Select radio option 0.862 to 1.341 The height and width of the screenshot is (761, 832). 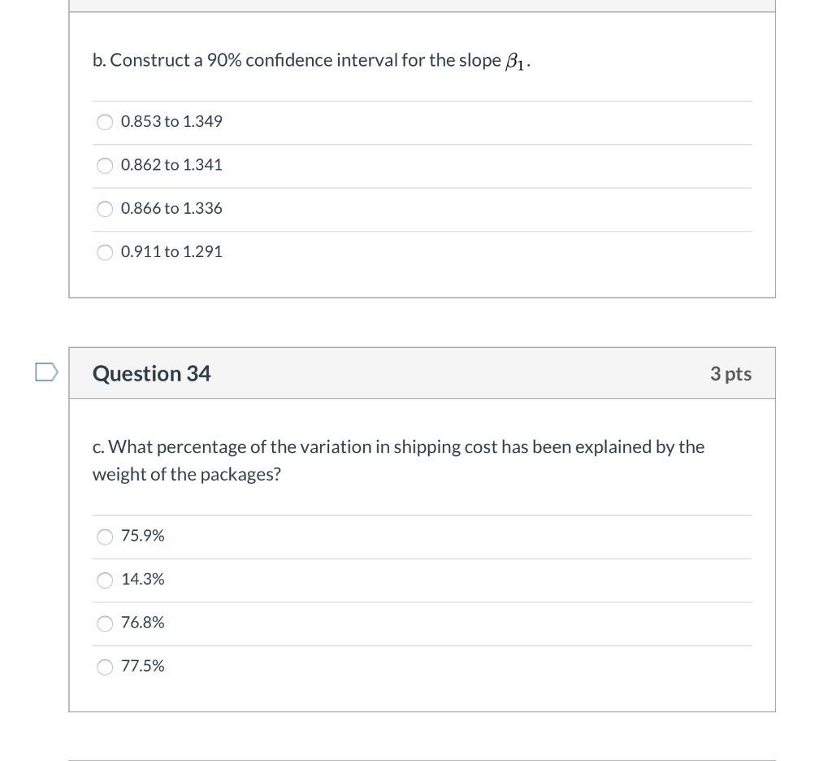[105, 165]
